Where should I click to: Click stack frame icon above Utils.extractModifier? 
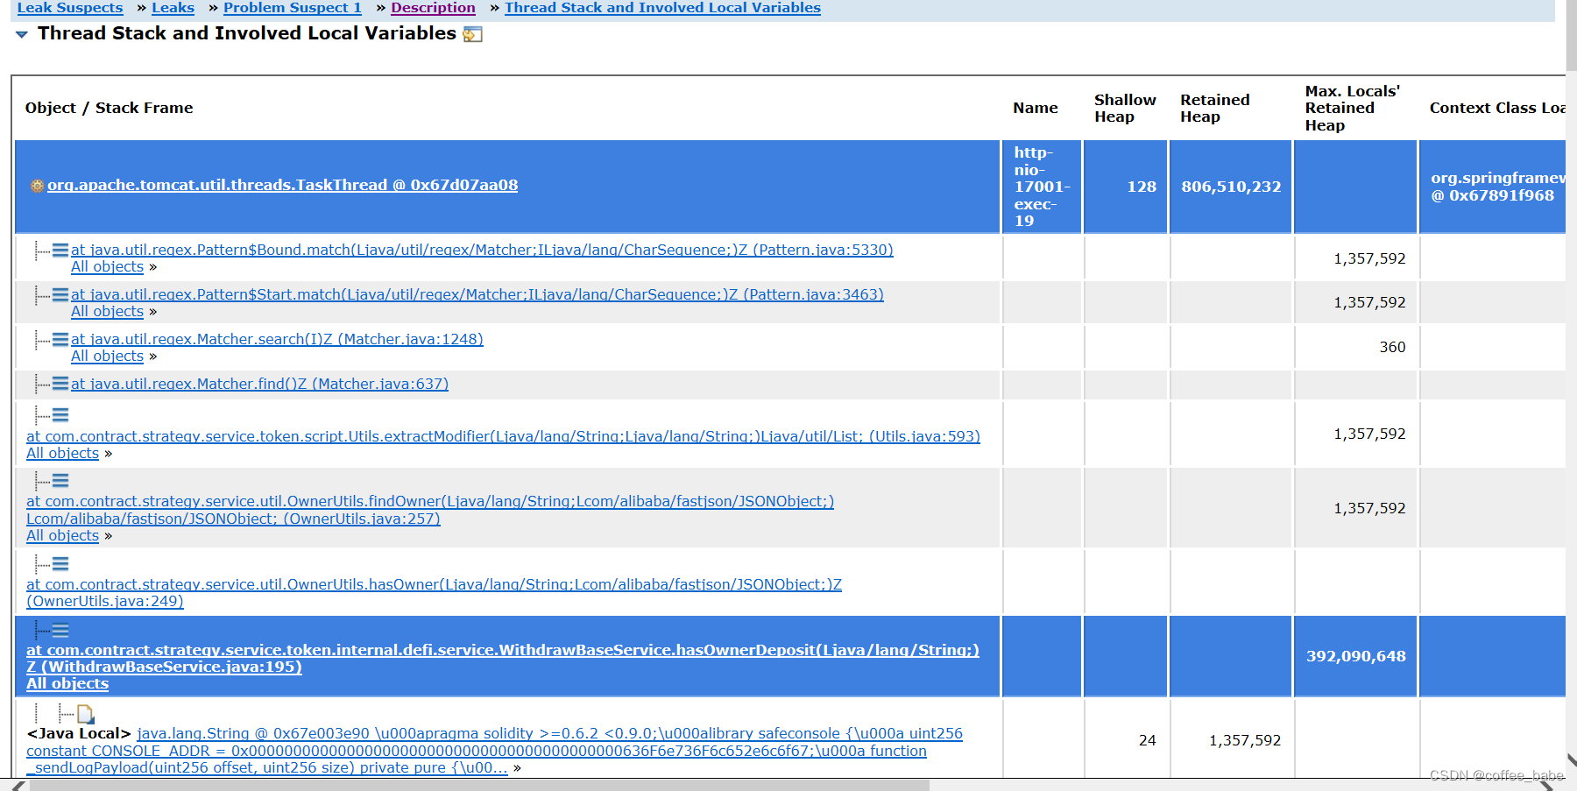[60, 415]
